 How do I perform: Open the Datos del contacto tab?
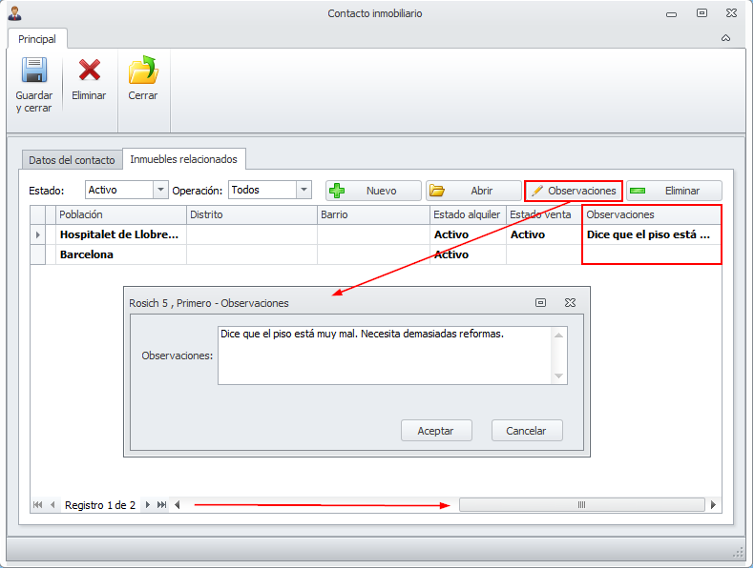coord(72,160)
